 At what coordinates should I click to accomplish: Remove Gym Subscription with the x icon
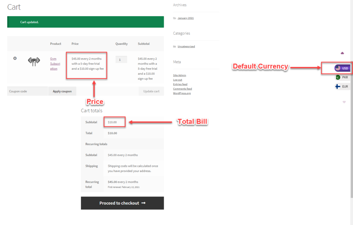click(15, 58)
